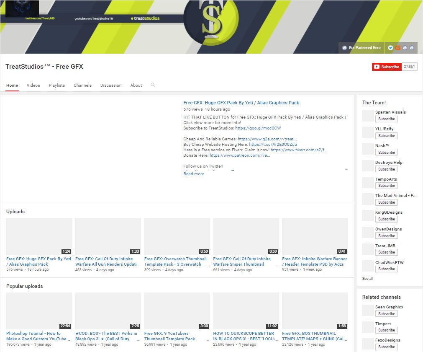Open the Discussion tab

(111, 85)
